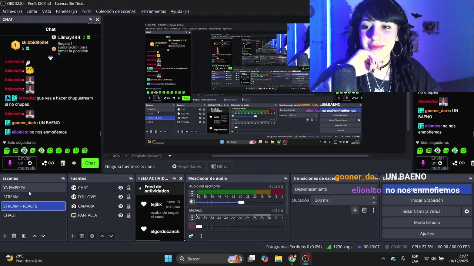
Task: Open scene filters icon in Escenas toolbar
Action: tap(24, 236)
